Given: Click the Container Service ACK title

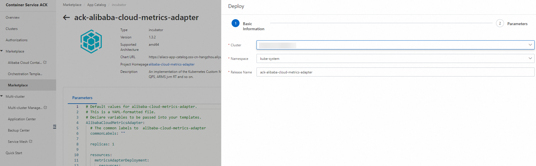Looking at the screenshot, I should coord(27,5).
